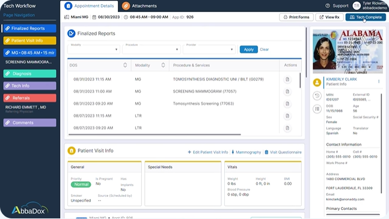Jump to Patient Visit Info in sidebar
Screen dimensions: 389x219
pyautogui.click(x=30, y=41)
